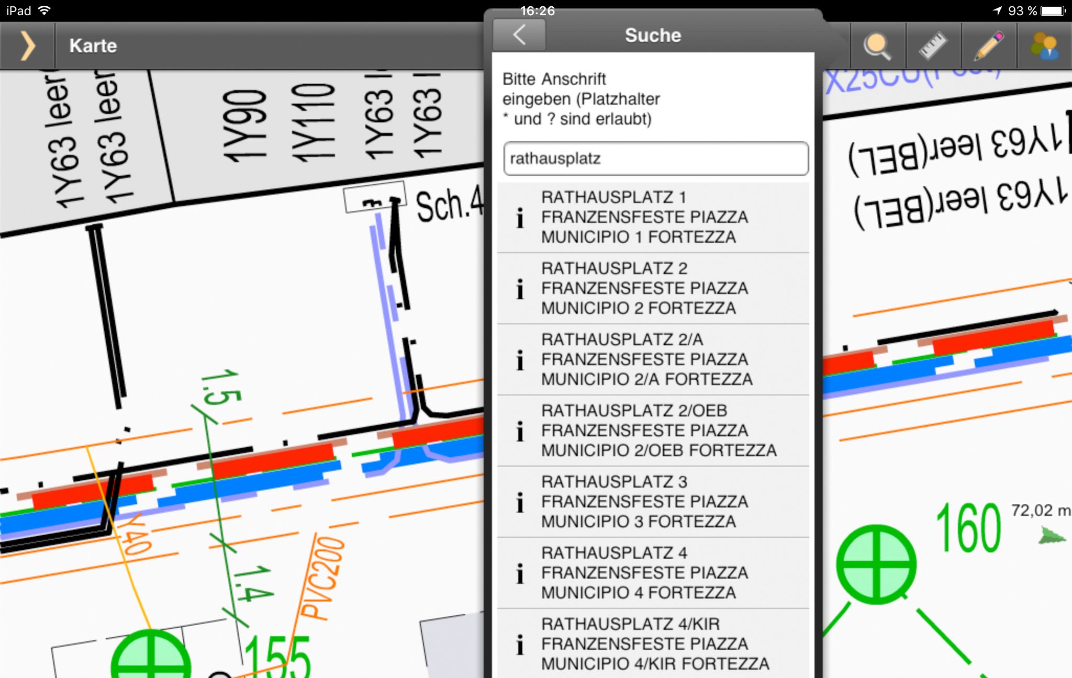
Task: Open the users group icon
Action: click(x=1044, y=46)
